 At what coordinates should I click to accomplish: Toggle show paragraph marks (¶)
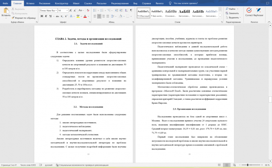pyautogui.click(x=132, y=11)
